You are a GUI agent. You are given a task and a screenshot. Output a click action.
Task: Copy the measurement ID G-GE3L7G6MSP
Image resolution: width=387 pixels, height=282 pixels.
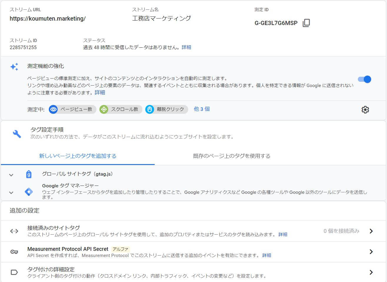click(306, 23)
